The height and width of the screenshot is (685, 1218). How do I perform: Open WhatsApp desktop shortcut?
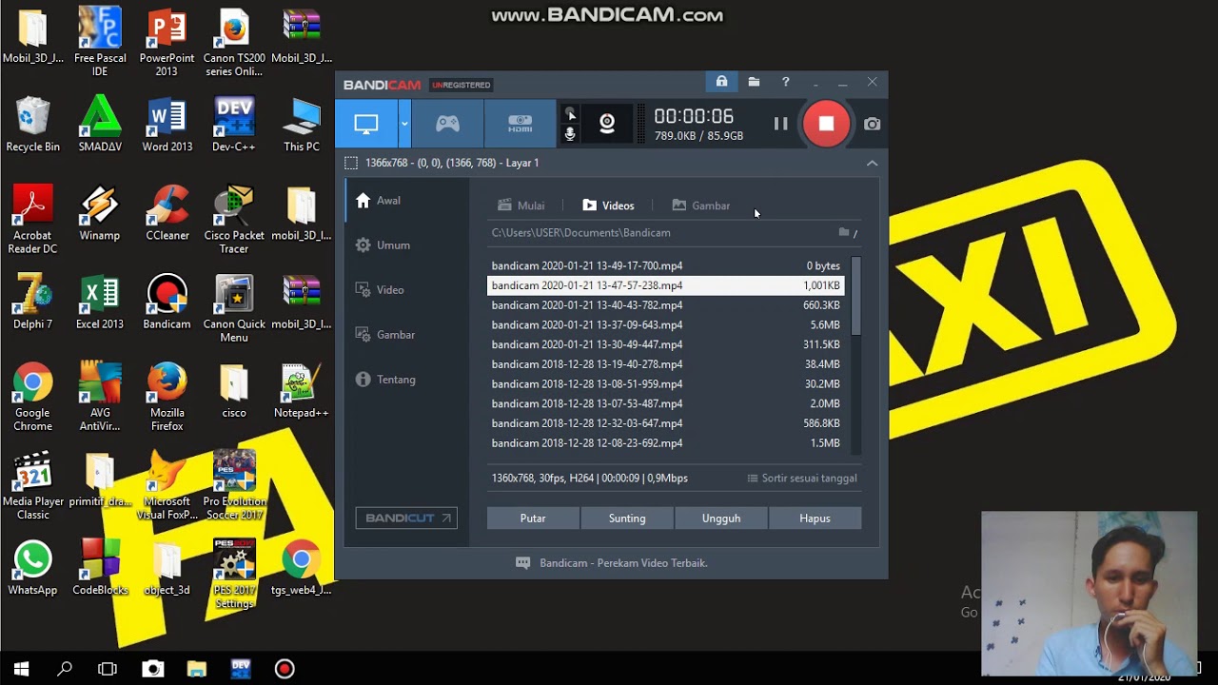coord(33,567)
